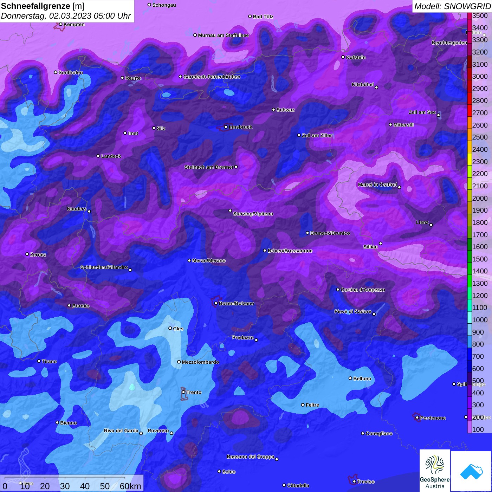Click the Brixen/Bressanone label

(x=290, y=251)
